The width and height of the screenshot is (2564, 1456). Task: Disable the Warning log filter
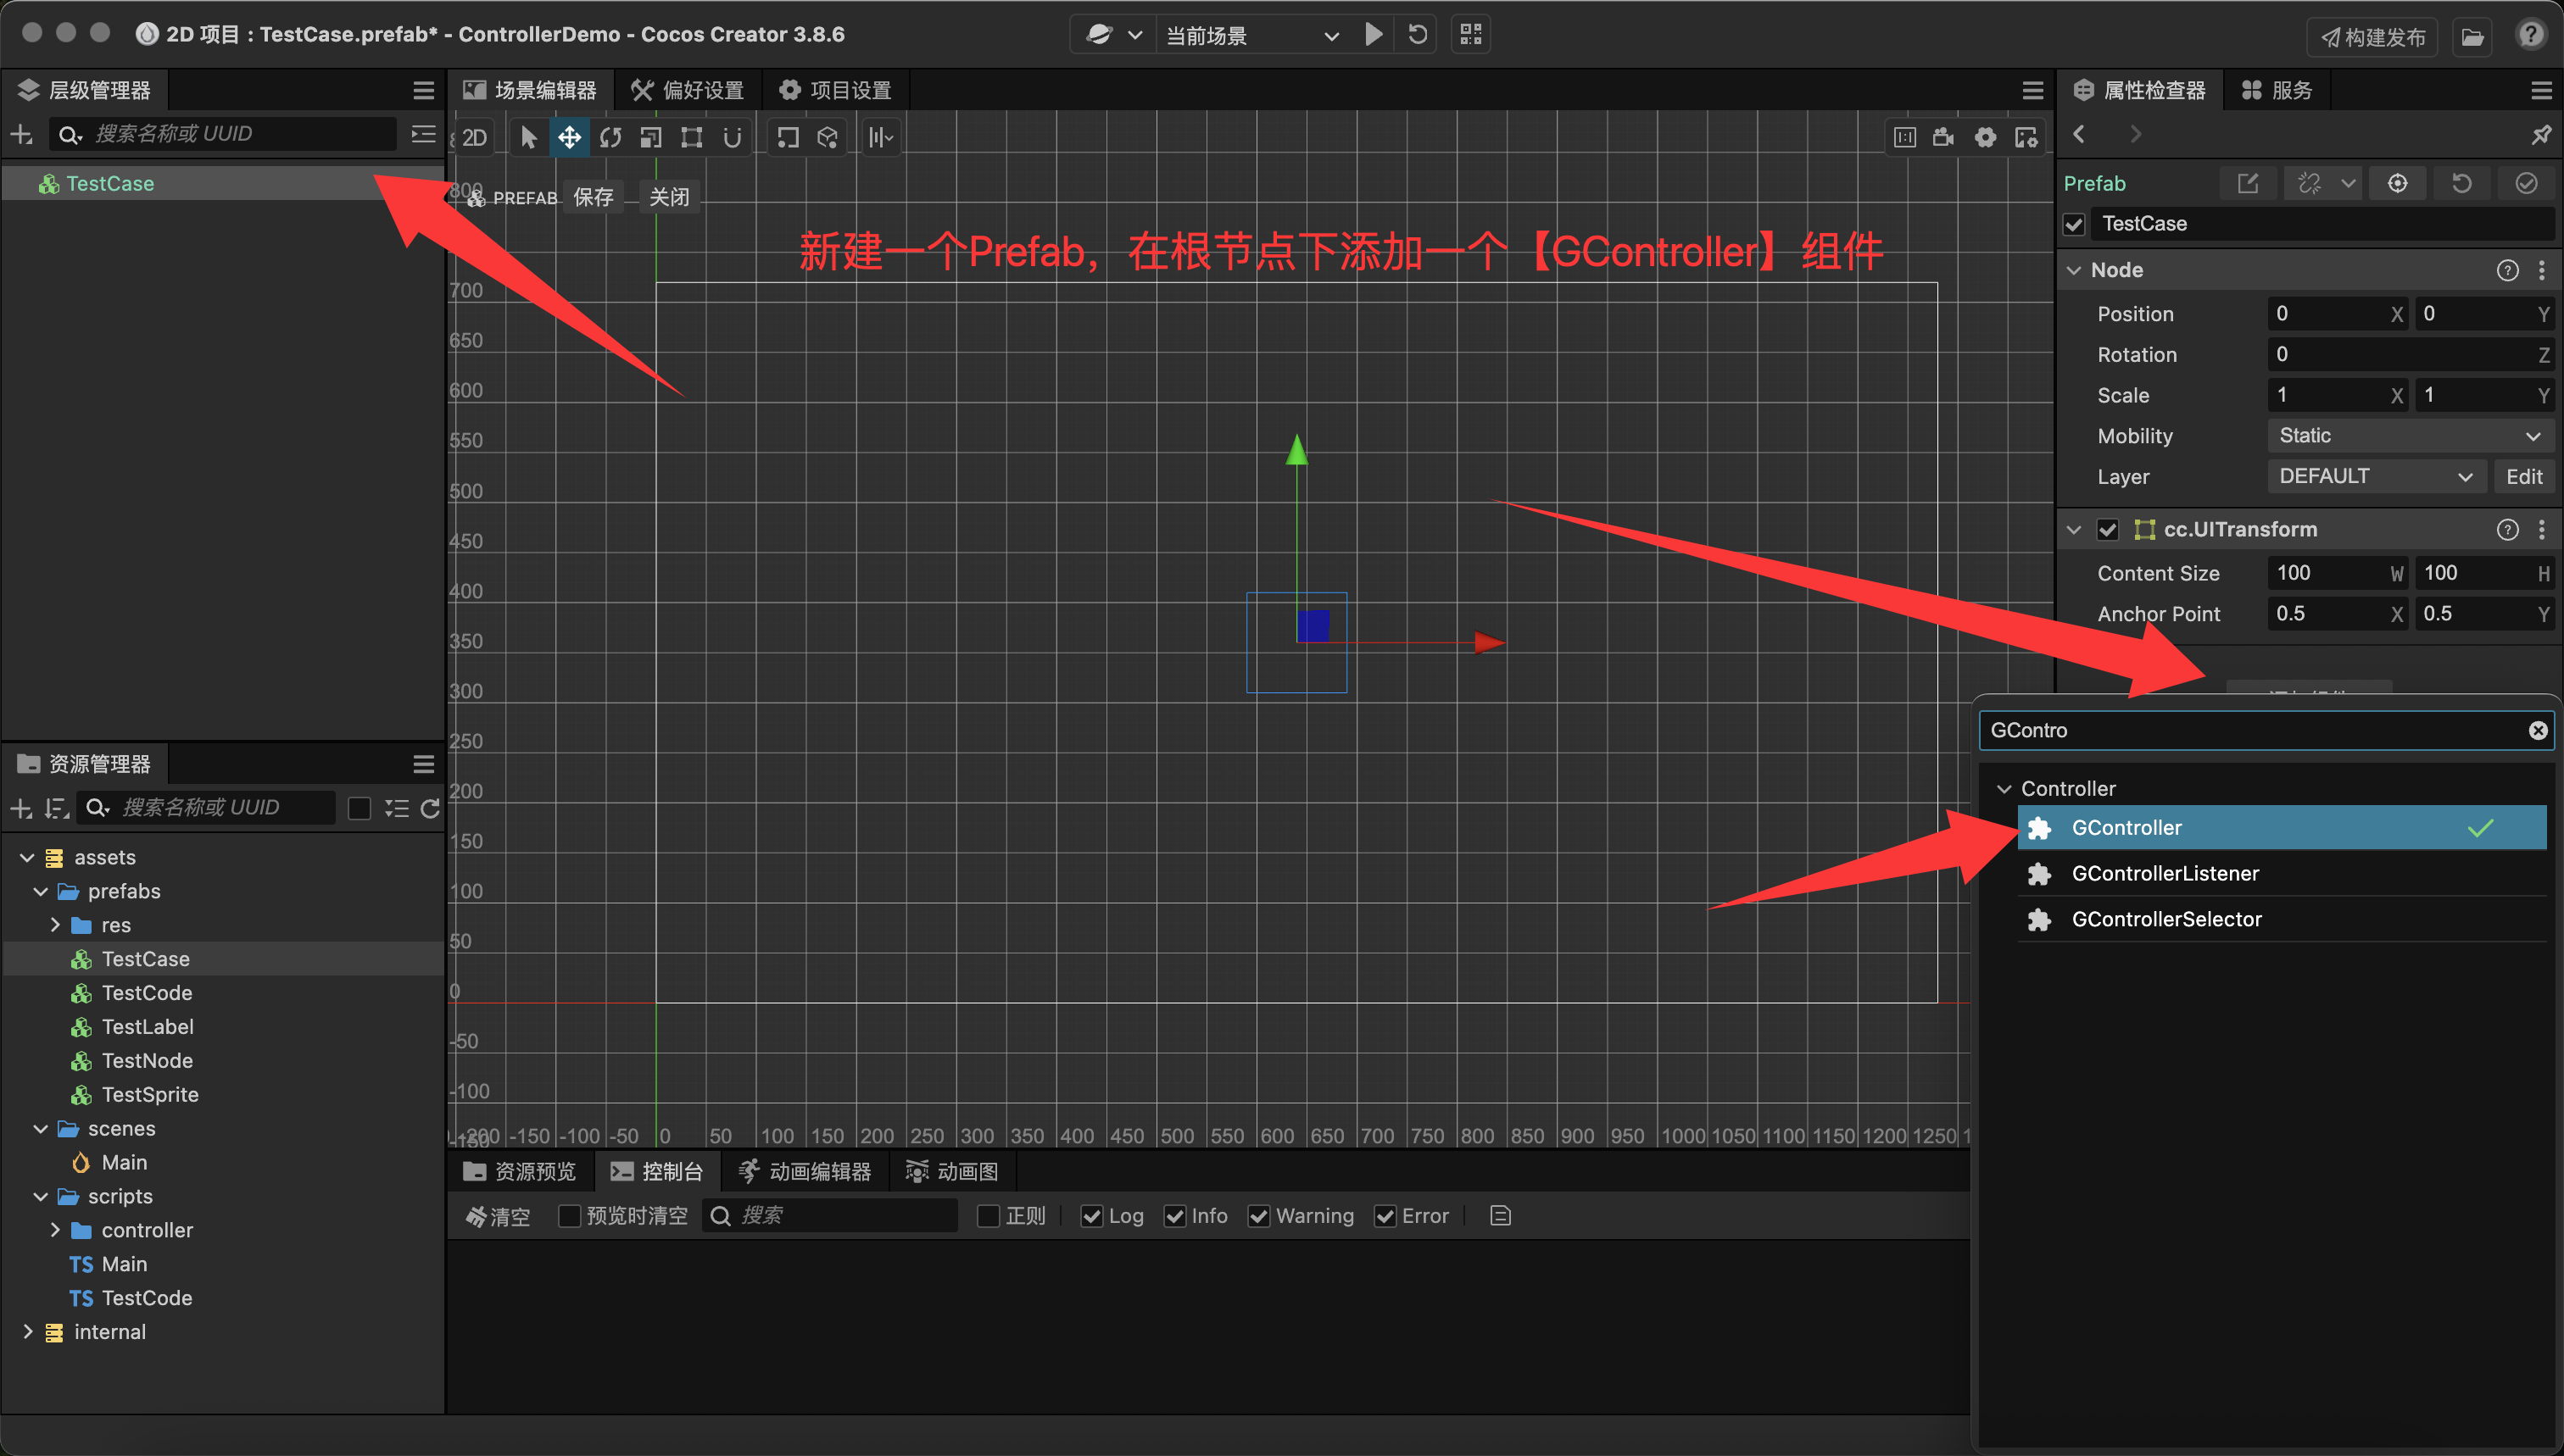click(x=1258, y=1216)
